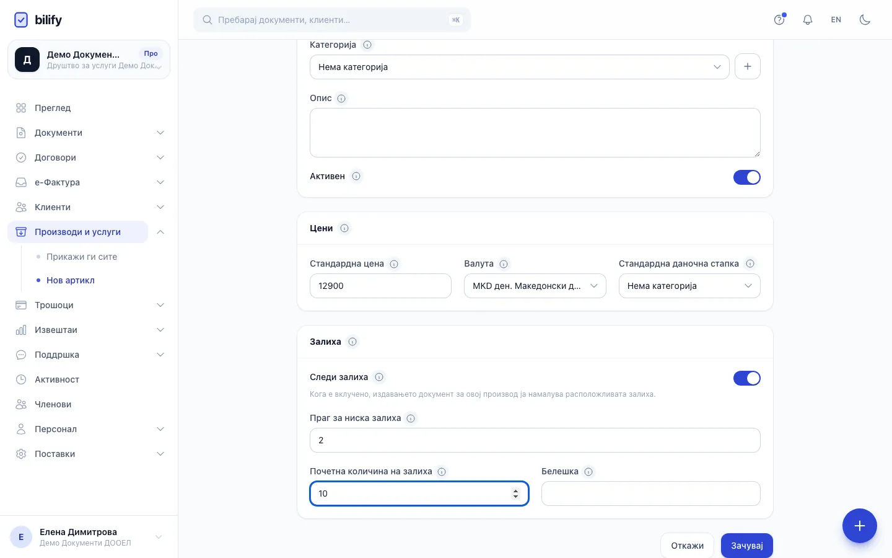This screenshot has width=892, height=558.
Task: Show info tooltip for Категорија
Action: click(367, 45)
